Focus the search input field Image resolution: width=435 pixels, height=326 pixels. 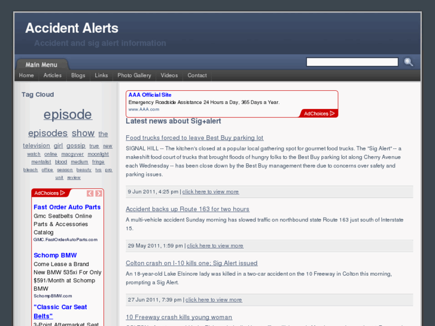(x=352, y=62)
